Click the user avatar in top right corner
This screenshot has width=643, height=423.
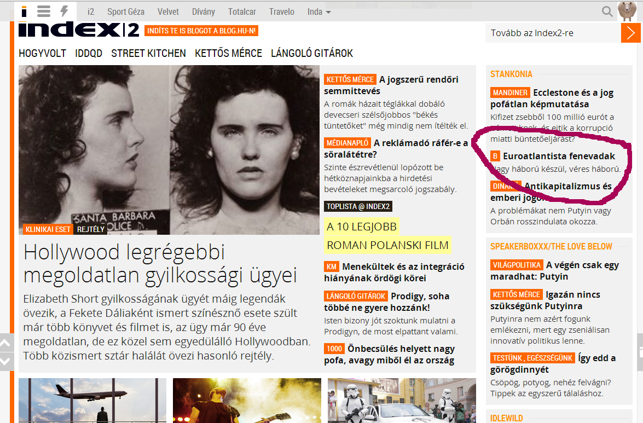[x=627, y=11]
